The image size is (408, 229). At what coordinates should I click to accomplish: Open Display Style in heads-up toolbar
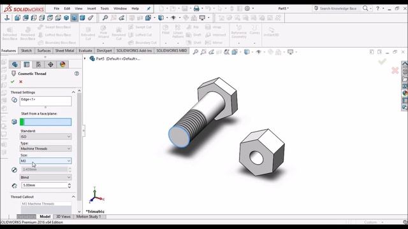point(247,52)
